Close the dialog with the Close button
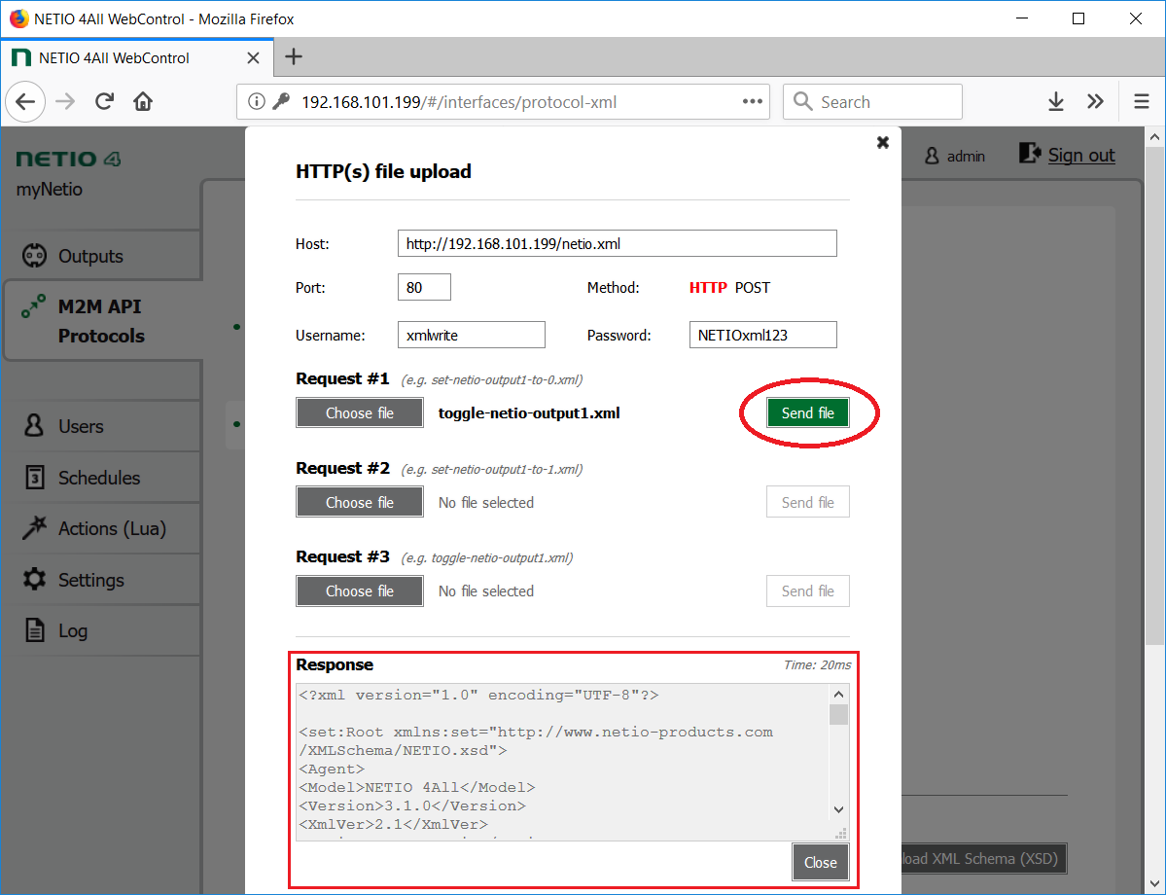 [820, 862]
